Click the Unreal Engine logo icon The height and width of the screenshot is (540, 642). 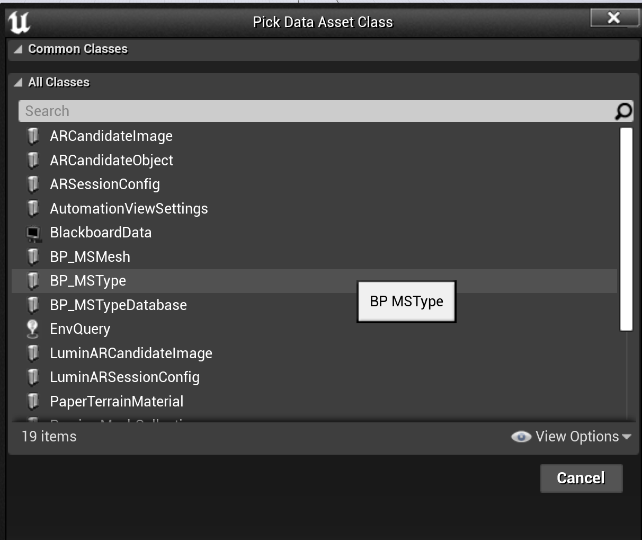[19, 22]
